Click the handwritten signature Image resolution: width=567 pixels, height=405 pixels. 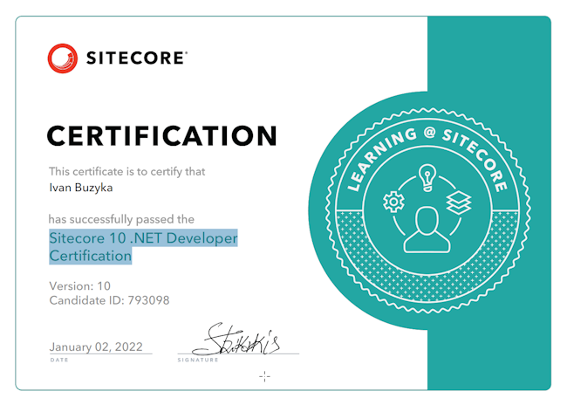pos(236,339)
